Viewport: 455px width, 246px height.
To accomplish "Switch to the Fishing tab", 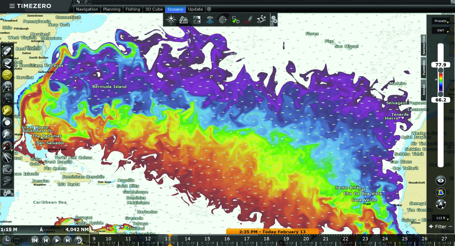I will (133, 9).
